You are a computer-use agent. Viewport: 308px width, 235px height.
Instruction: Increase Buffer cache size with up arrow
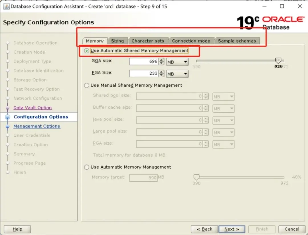click(x=206, y=107)
